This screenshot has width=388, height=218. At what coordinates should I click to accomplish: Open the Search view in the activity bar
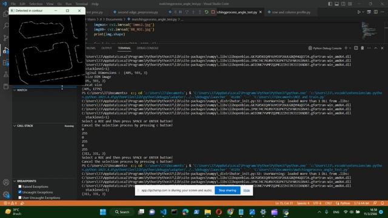click(5, 25)
